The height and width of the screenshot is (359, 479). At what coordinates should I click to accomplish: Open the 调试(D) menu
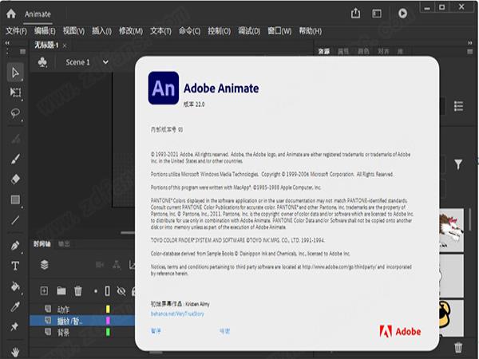(249, 31)
